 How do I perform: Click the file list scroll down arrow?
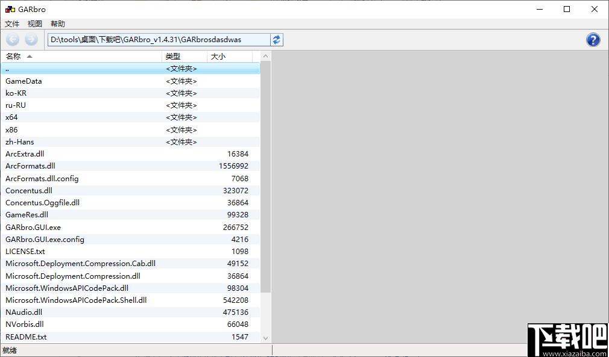(266, 338)
